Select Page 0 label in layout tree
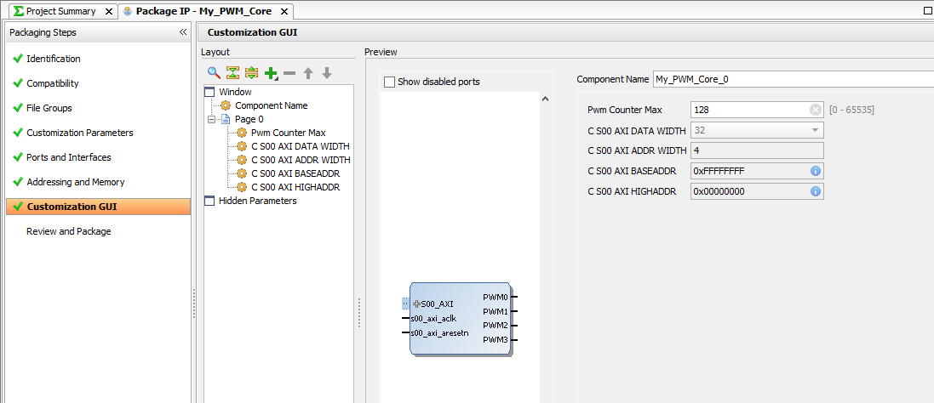 tap(249, 120)
